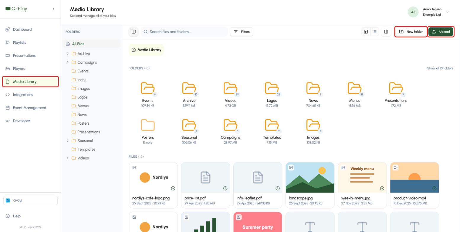This screenshot has width=460, height=232.
Task: Open the Seasonal folder icon in grid
Action: (189, 125)
